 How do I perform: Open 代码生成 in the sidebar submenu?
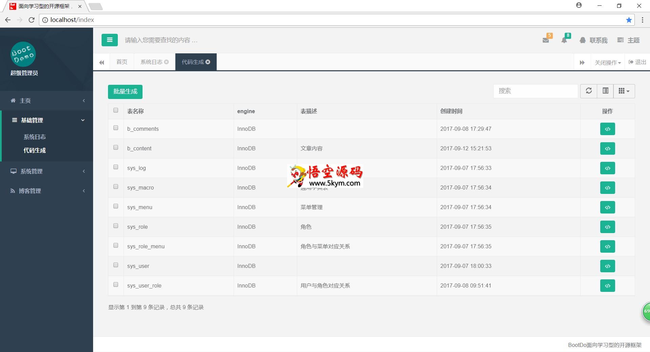click(35, 150)
